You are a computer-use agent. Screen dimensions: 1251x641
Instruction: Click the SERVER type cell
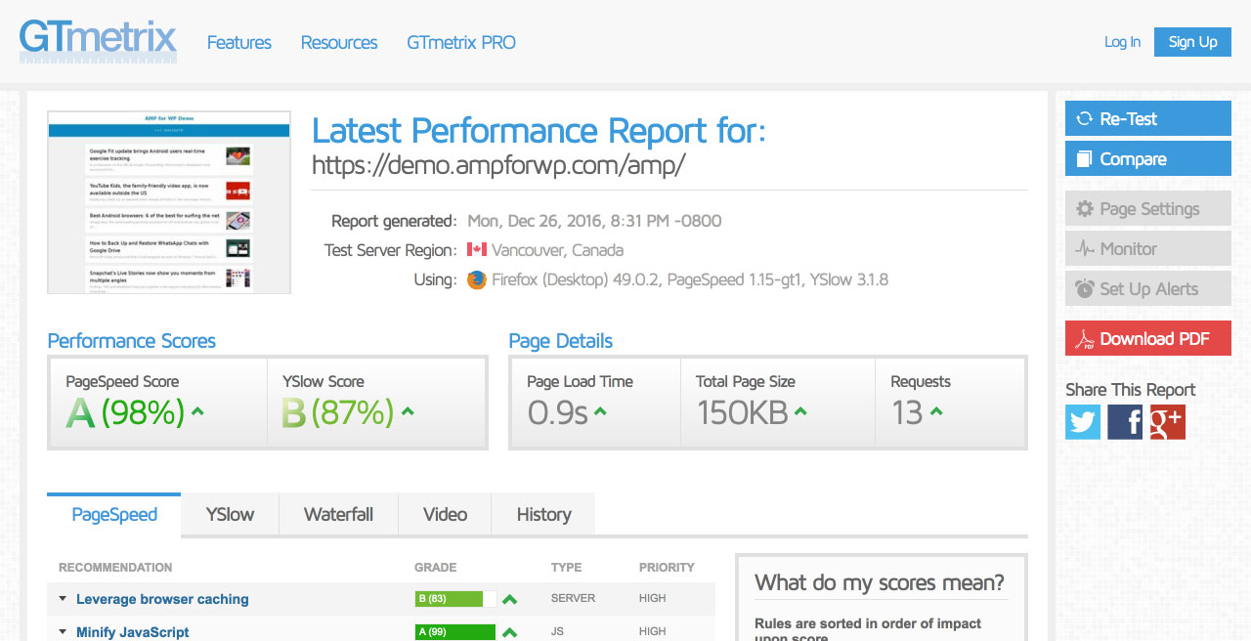[x=573, y=599]
